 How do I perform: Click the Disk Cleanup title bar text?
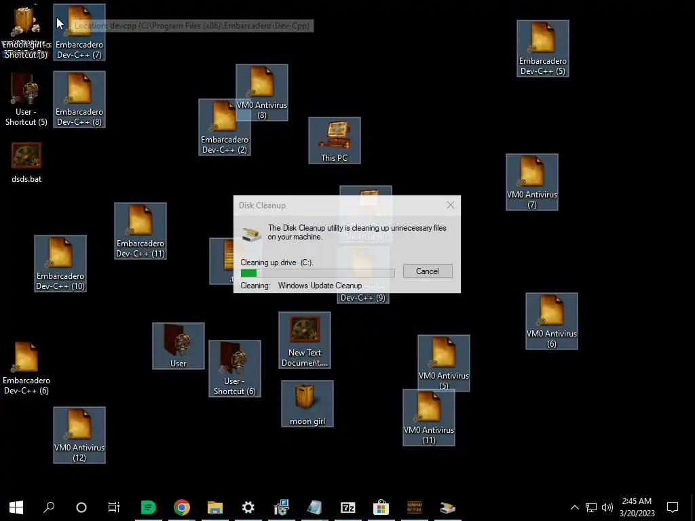[x=262, y=206]
